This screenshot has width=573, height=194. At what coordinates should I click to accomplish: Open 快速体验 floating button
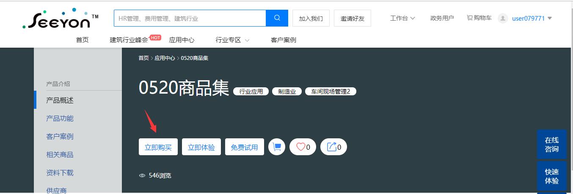[x=552, y=176]
